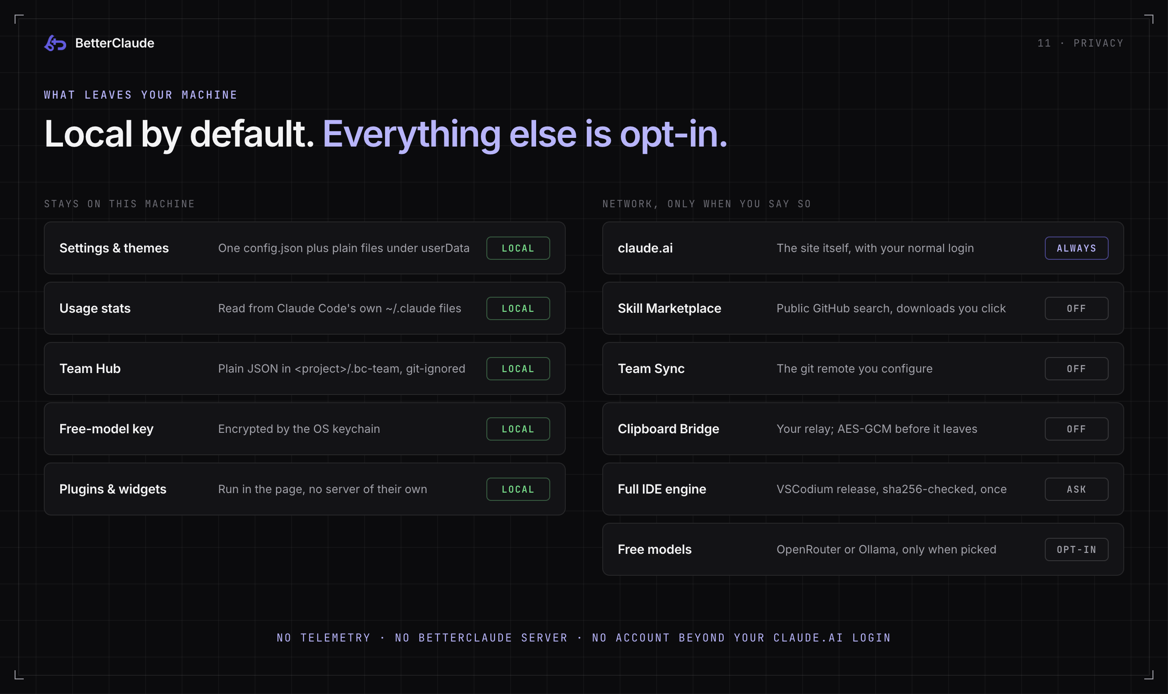Click 'VSCodium release, sha256-checked, once' description
1168x694 pixels.
click(x=892, y=489)
